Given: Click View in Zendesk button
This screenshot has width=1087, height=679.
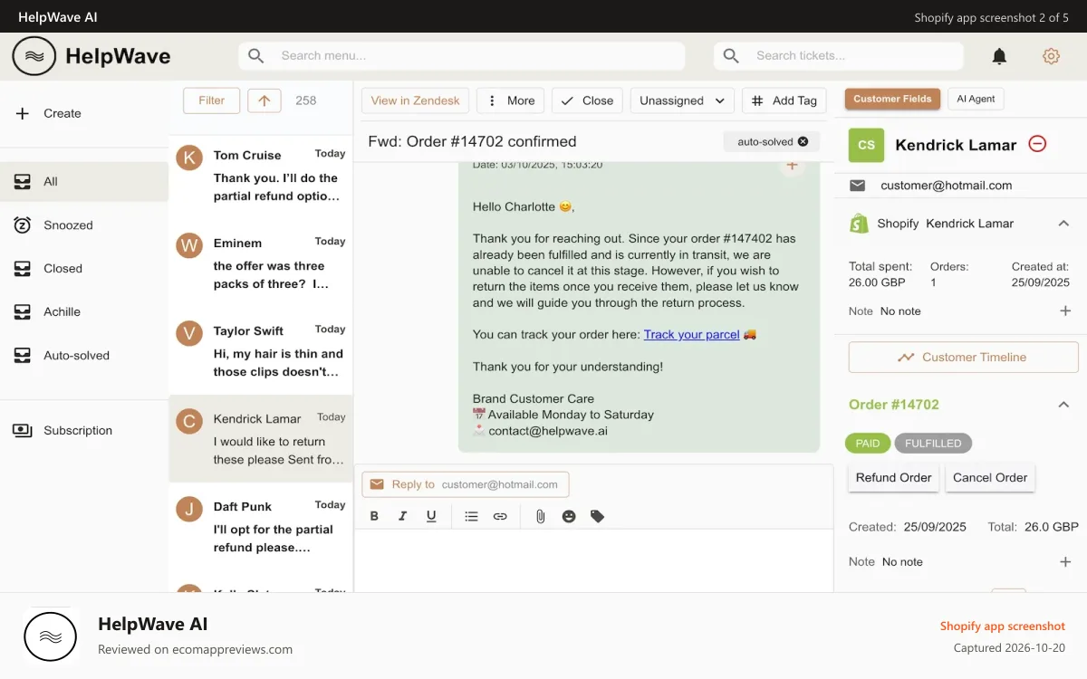Looking at the screenshot, I should point(415,100).
